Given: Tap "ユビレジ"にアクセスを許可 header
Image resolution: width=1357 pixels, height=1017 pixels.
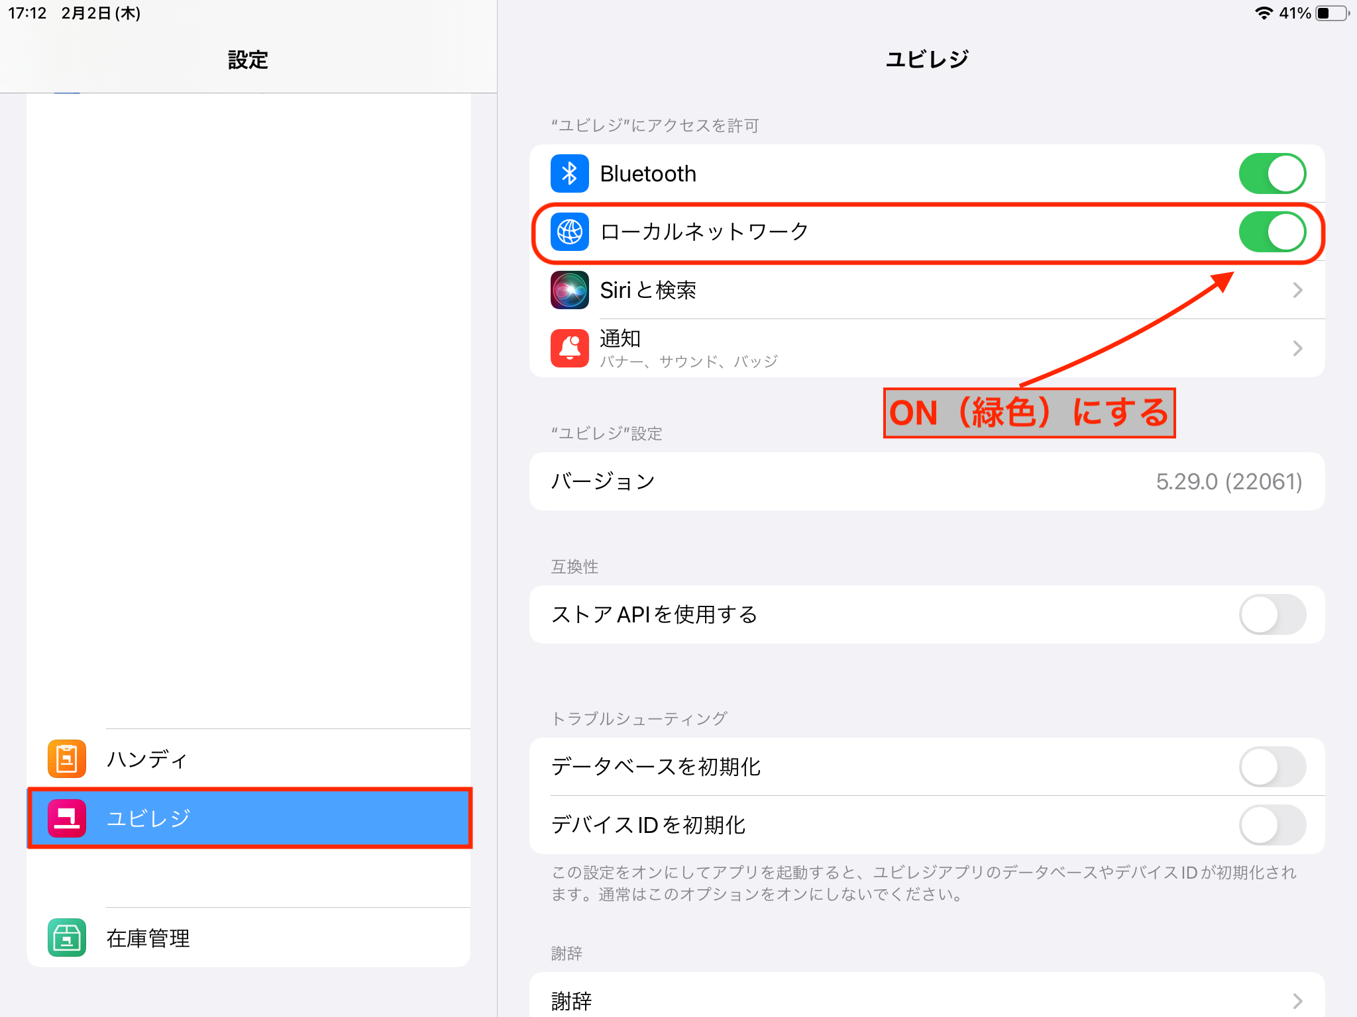Looking at the screenshot, I should click(655, 126).
